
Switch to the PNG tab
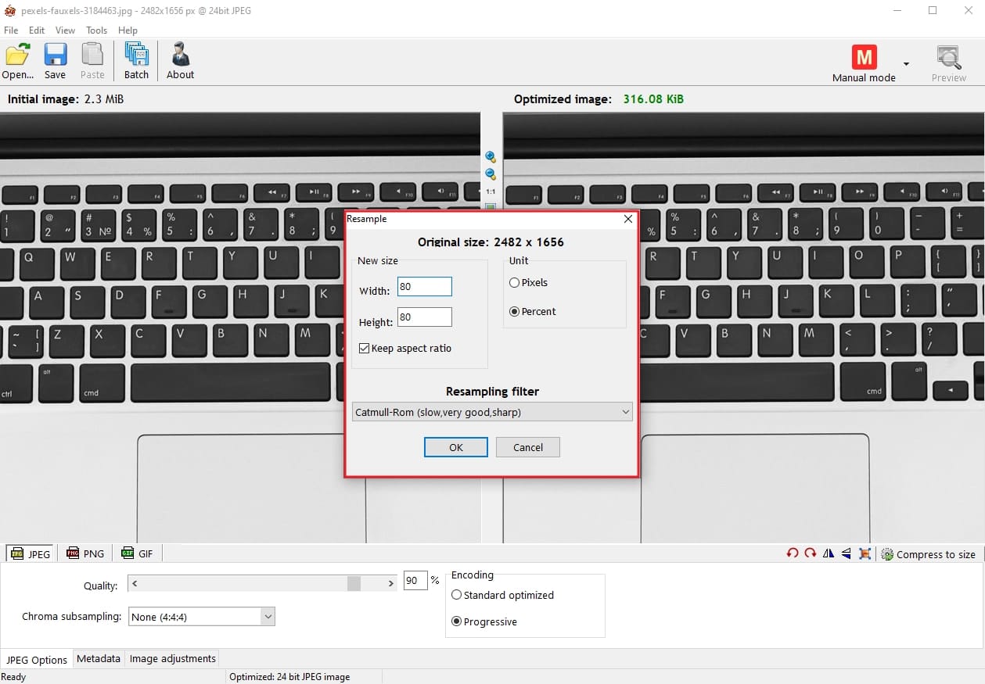click(85, 553)
